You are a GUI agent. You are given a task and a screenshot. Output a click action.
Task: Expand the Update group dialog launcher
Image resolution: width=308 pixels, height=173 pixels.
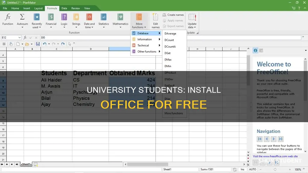(x=197, y=33)
